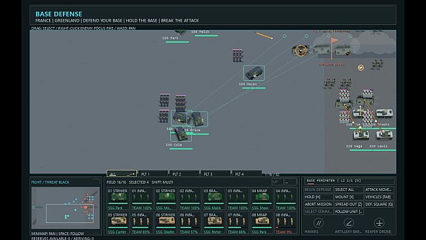
Task: Order units to Spread Out [Z]
Action: tap(349, 204)
